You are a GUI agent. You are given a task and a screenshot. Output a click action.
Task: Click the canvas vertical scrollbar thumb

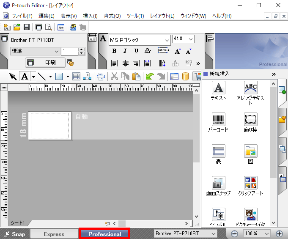[x=197, y=128]
